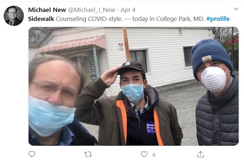Follow the #prolife hashtag

pyautogui.click(x=218, y=18)
